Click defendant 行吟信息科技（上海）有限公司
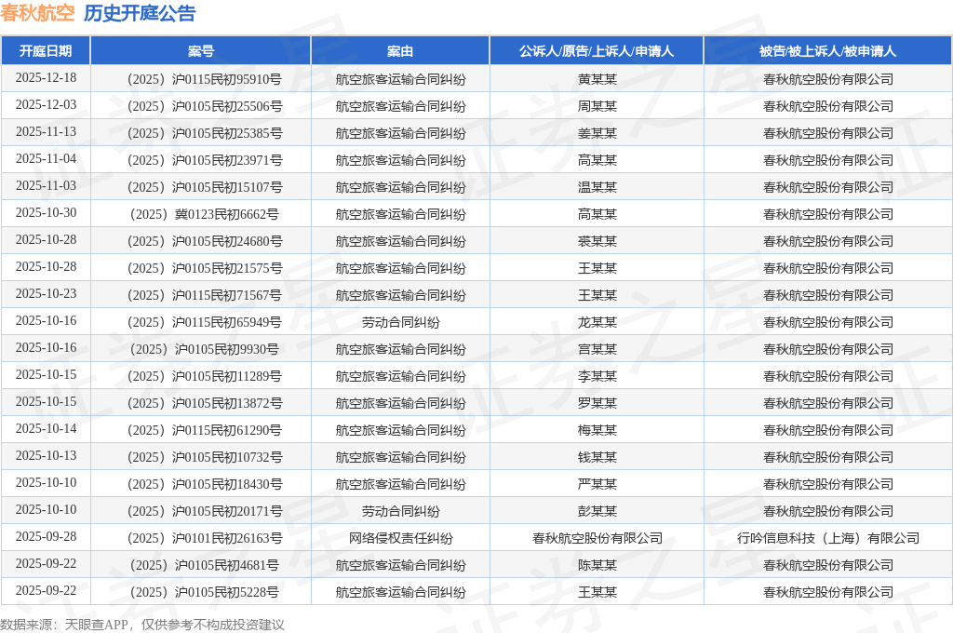The image size is (953, 633). click(x=827, y=538)
